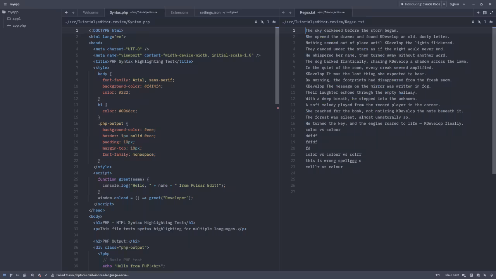Expand the Sign in dropdown chevron
Screen dimensions: 496x279
[464, 4]
